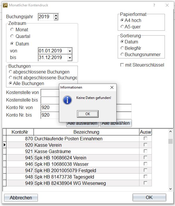Close the Informationen popup with X

coord(112,87)
